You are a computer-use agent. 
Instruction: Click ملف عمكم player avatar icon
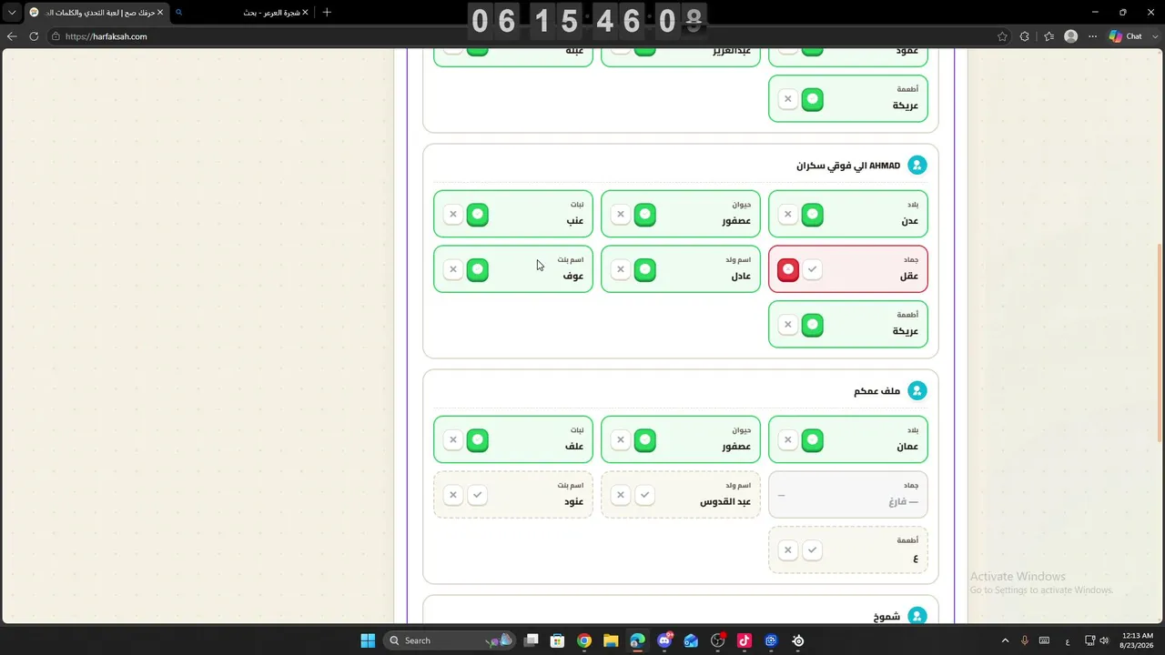(x=917, y=391)
